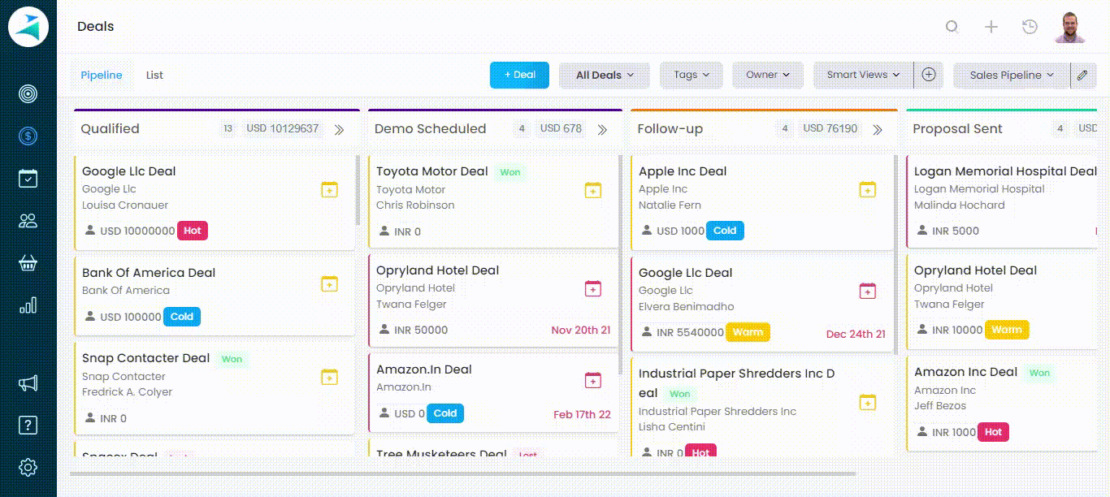Click the Hot tag on Amazon Inc Deal
This screenshot has height=497, width=1110.
click(993, 432)
